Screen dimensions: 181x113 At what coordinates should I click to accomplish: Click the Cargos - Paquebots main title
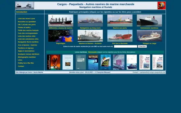[x=96, y=4]
